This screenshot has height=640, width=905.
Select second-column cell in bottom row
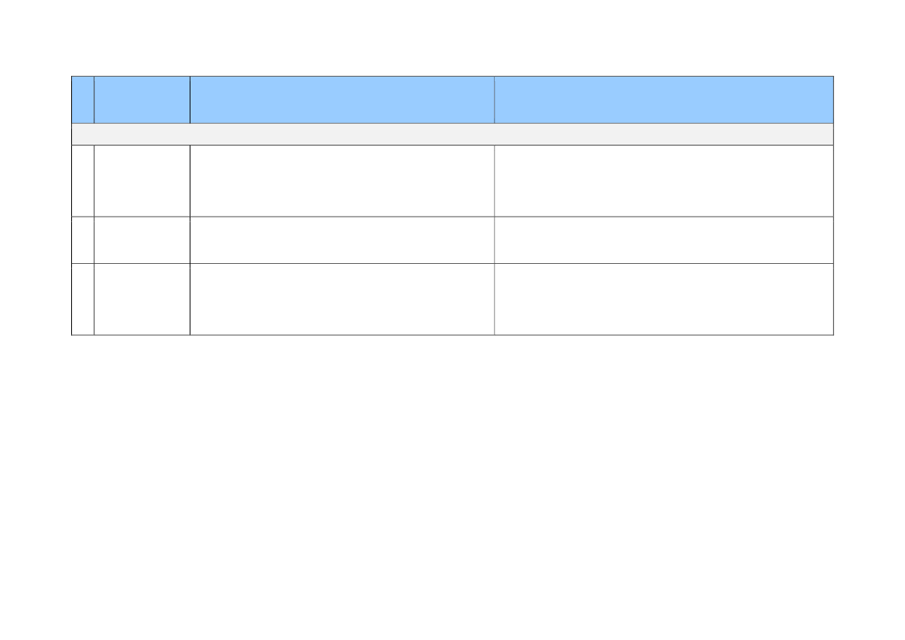tap(142, 299)
